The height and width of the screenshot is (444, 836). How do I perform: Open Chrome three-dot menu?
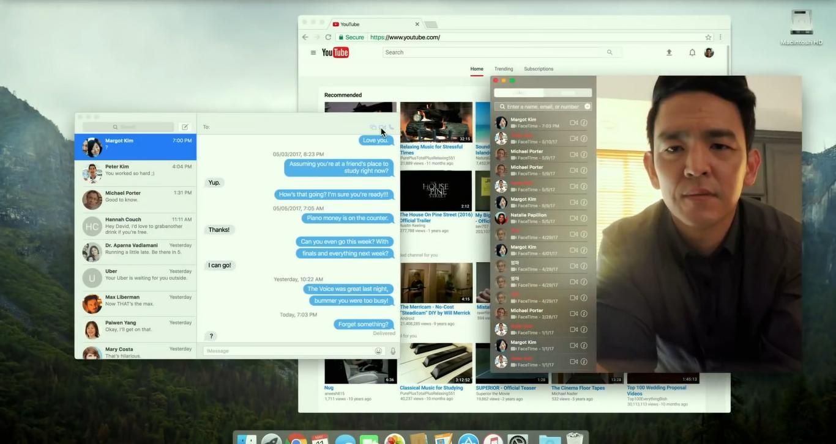720,37
